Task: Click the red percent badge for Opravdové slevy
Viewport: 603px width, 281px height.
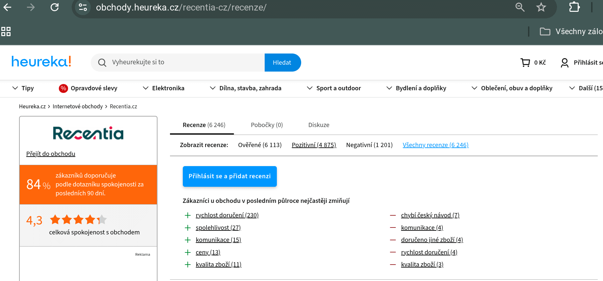Action: coord(63,88)
